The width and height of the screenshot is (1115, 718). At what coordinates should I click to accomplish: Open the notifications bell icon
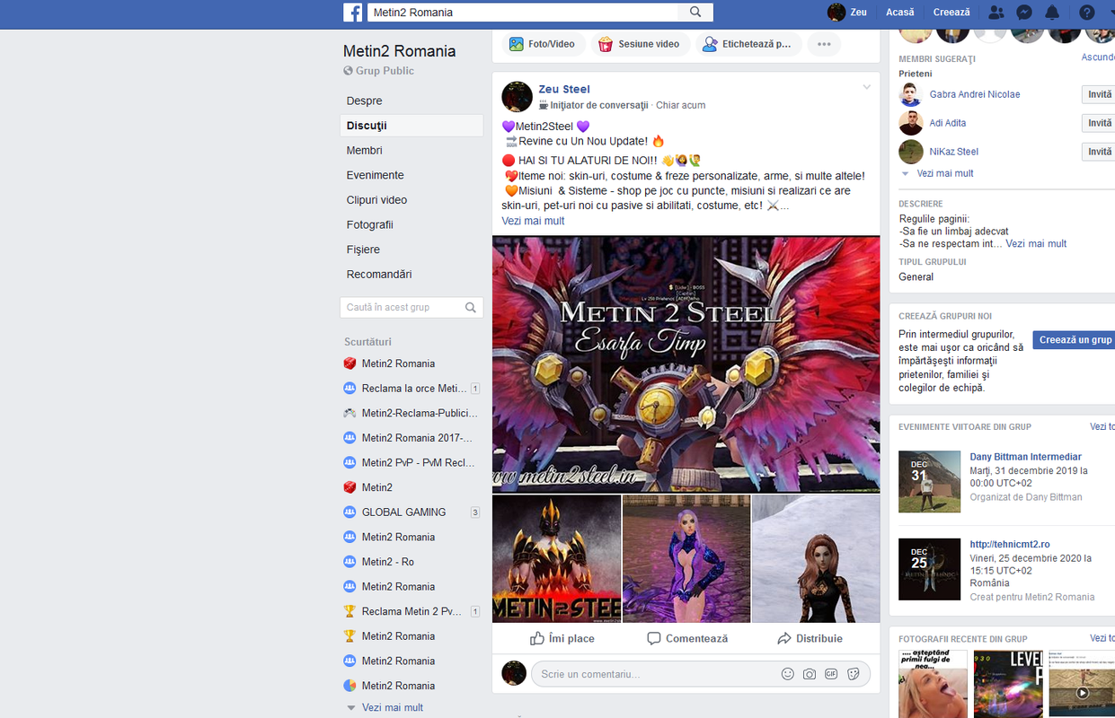pos(1052,13)
